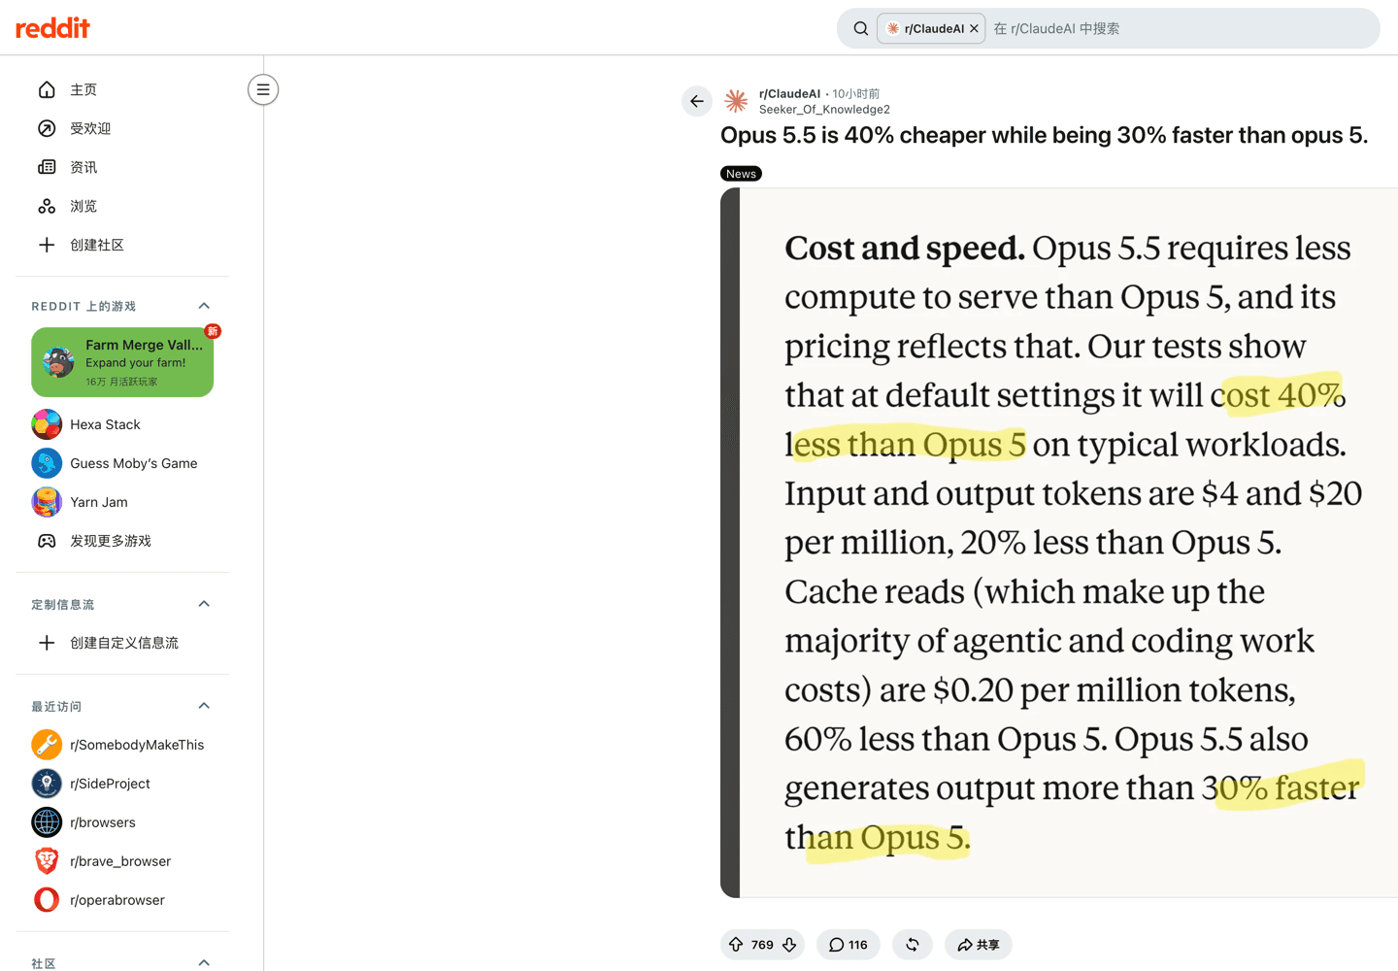This screenshot has height=971, width=1398.
Task: Click the plus icon beside 创建社区
Action: coord(47,245)
